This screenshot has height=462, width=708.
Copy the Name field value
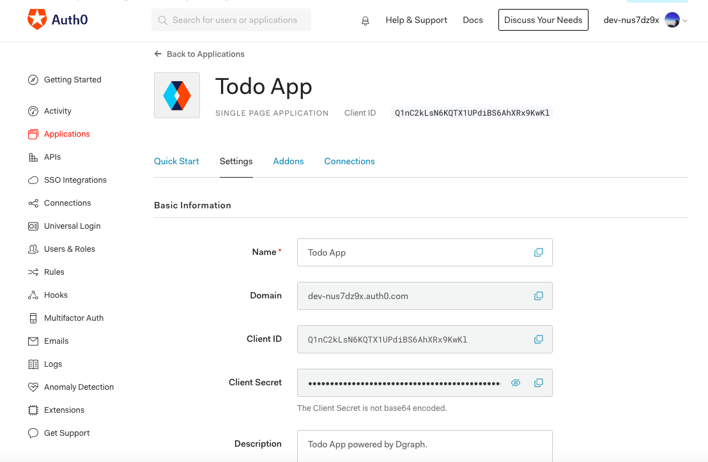(538, 252)
